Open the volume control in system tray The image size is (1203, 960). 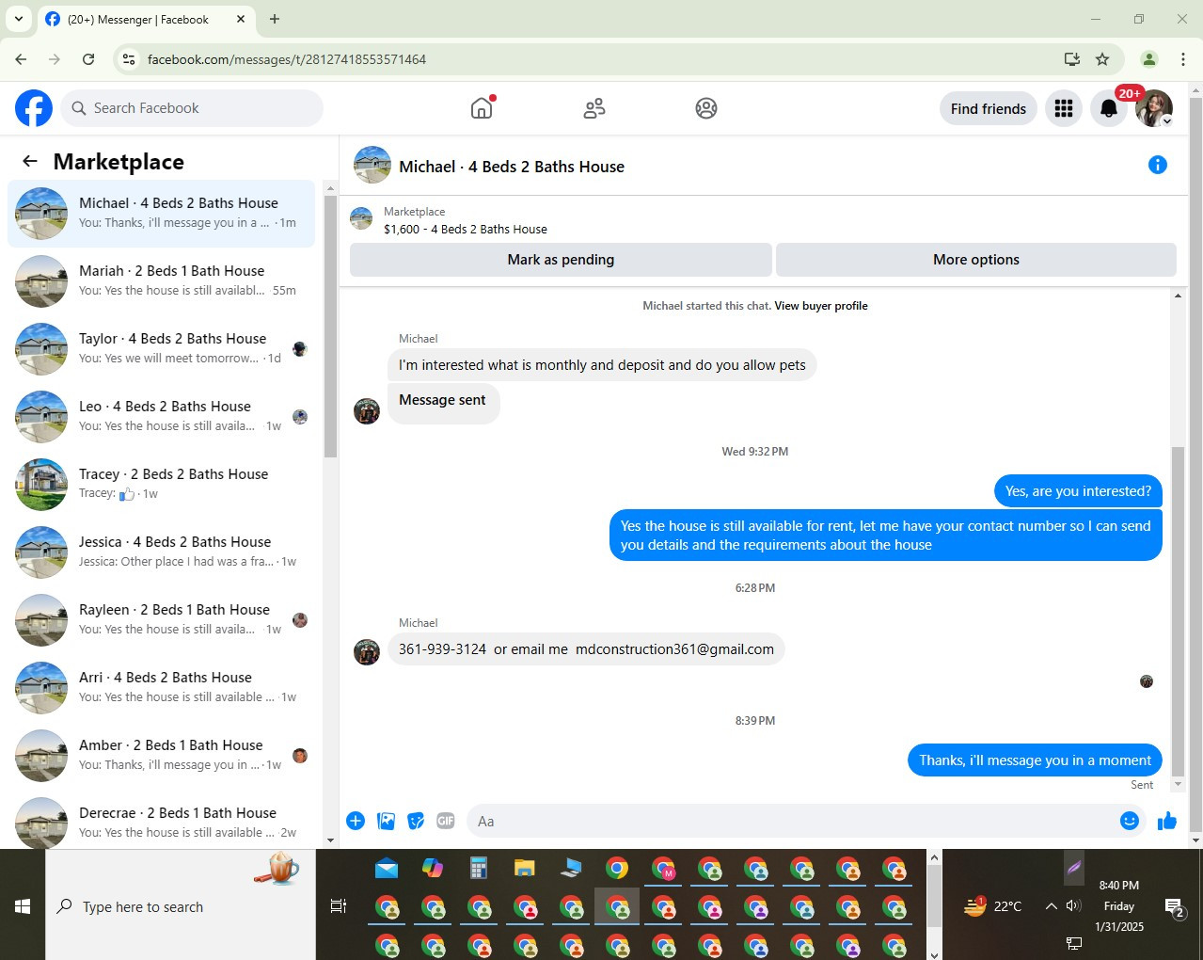1074,906
